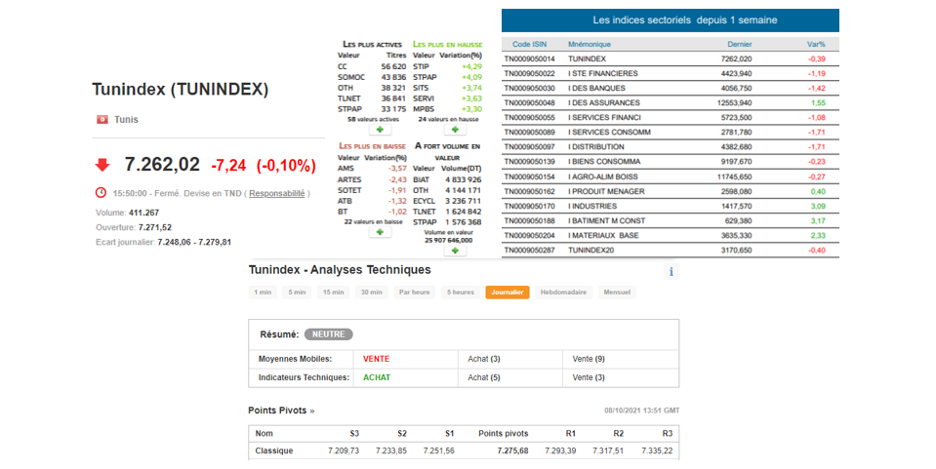The width and height of the screenshot is (936, 469).
Task: Click the NEUTRE summary badge
Action: pyautogui.click(x=328, y=334)
